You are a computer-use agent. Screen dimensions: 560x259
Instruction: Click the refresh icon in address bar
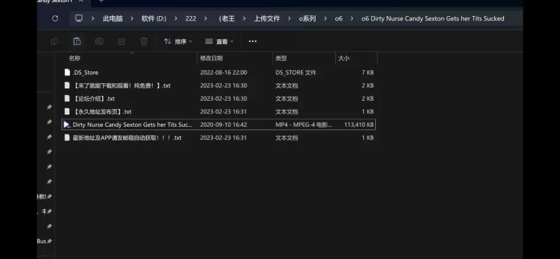(x=55, y=19)
